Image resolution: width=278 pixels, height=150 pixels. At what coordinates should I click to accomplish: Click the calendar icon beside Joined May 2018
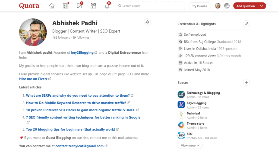coord(180,70)
